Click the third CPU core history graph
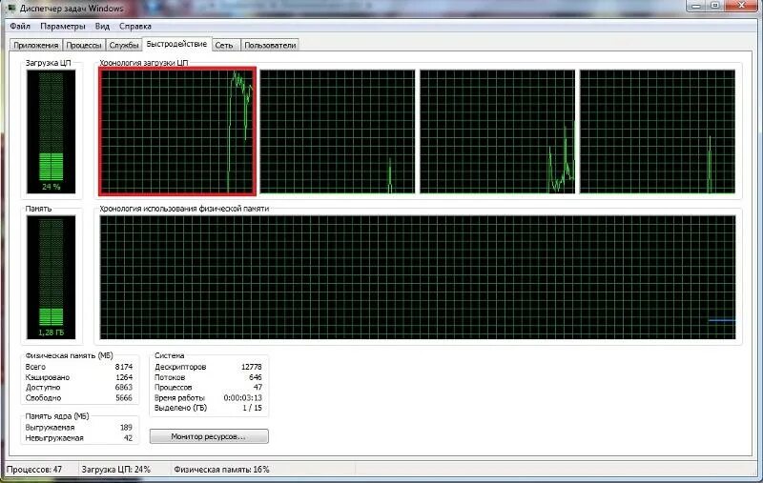The image size is (763, 483). click(x=497, y=131)
